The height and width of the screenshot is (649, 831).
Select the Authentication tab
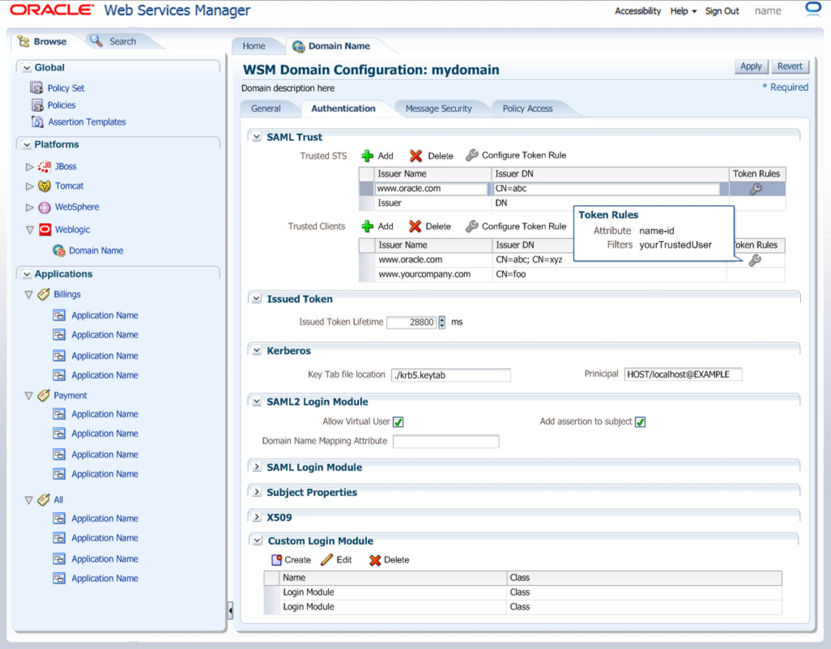343,108
